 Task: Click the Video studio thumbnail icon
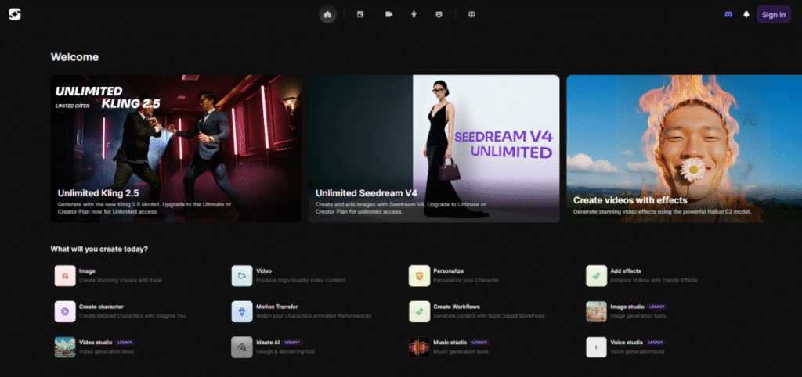pos(65,346)
